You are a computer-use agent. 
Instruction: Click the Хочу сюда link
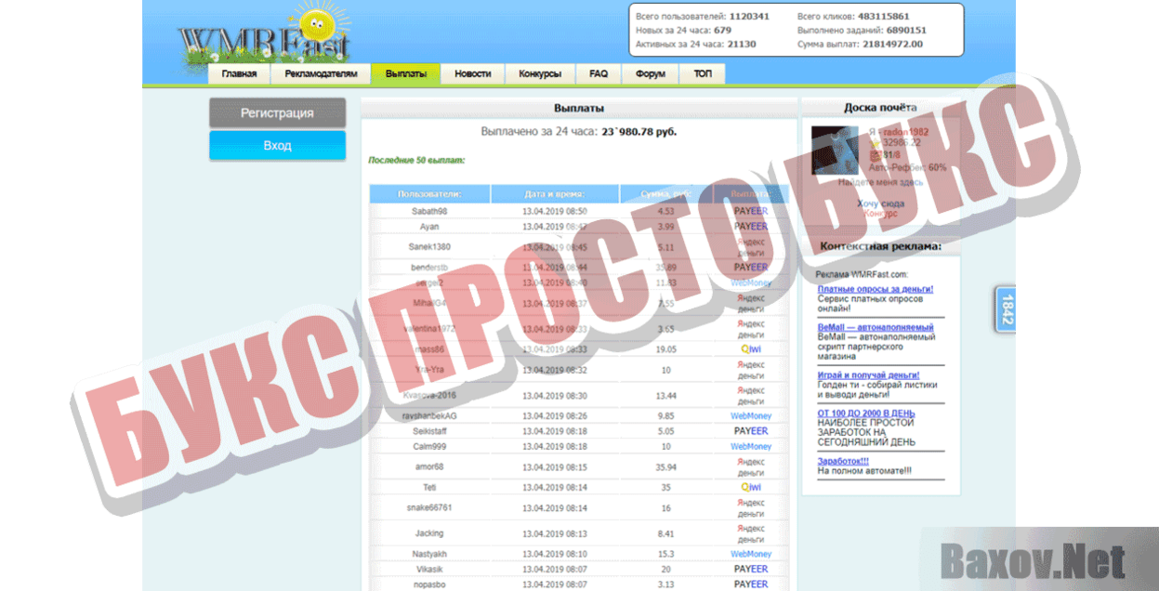tap(881, 204)
